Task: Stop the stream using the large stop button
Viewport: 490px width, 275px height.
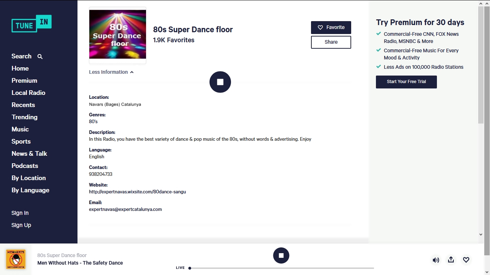Action: (x=220, y=82)
